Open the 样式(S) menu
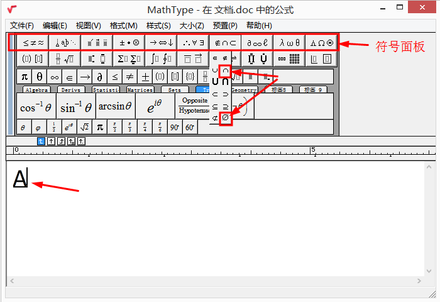Screen dimensions: 440x302 [x=158, y=26]
